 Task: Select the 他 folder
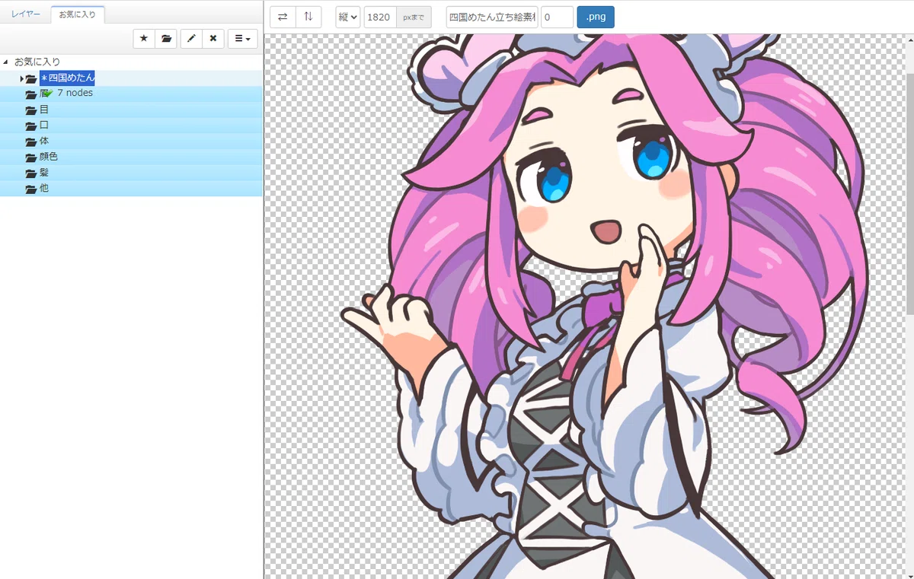(131, 188)
